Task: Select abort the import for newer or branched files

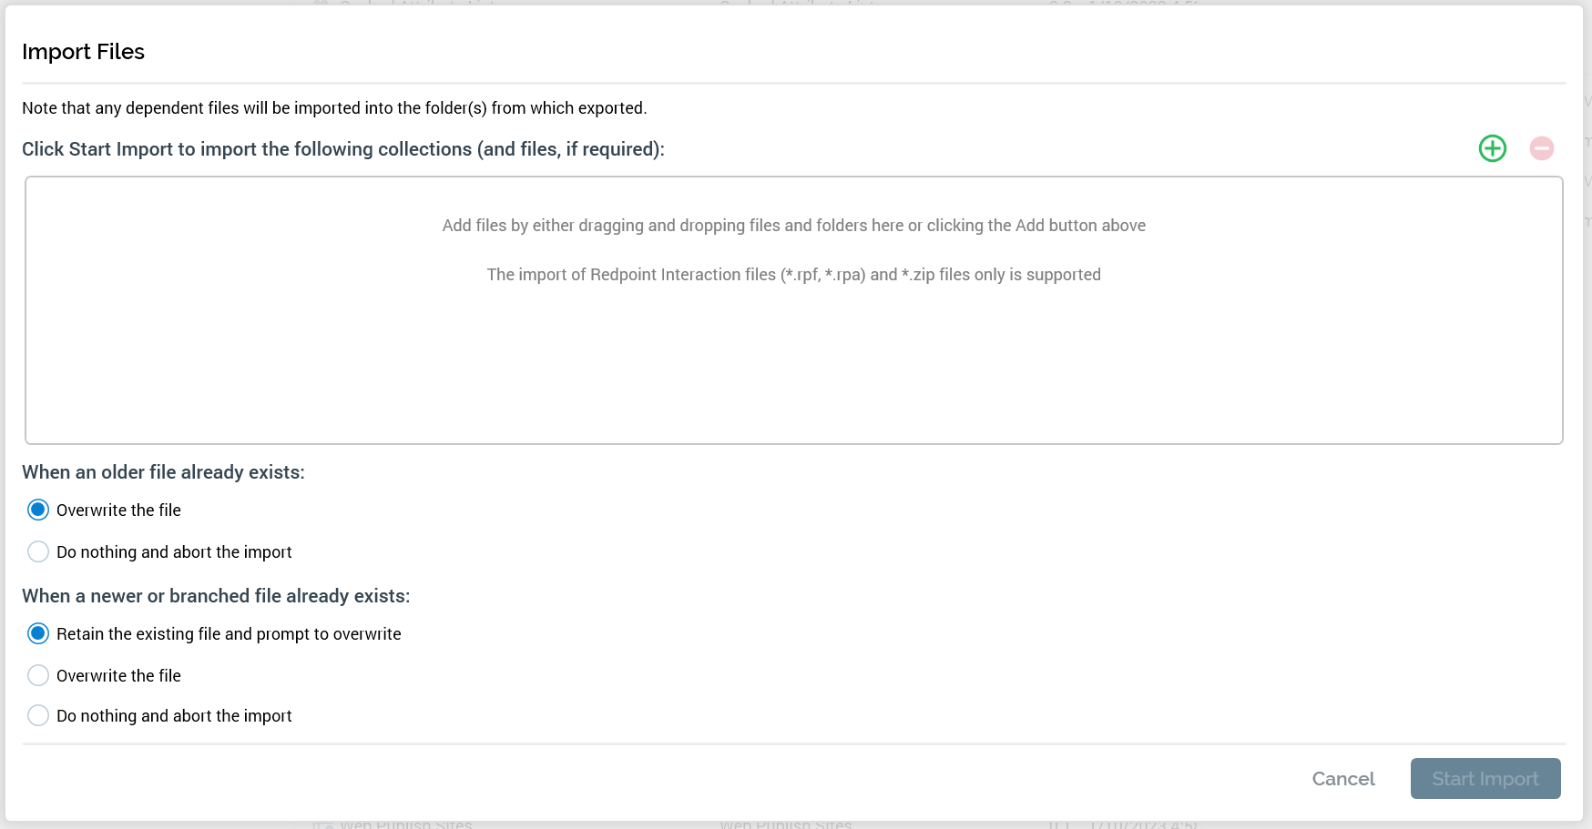Action: (x=38, y=715)
